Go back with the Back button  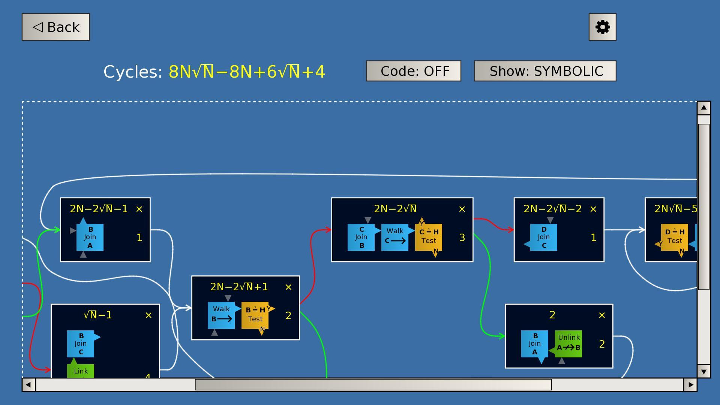coord(56,27)
